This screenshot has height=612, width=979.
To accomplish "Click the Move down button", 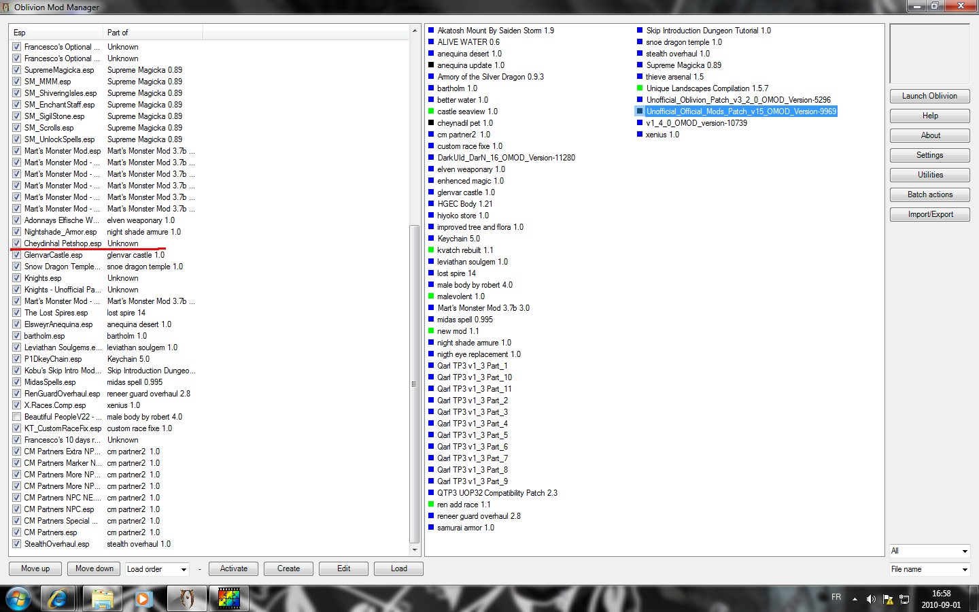I will point(95,569).
